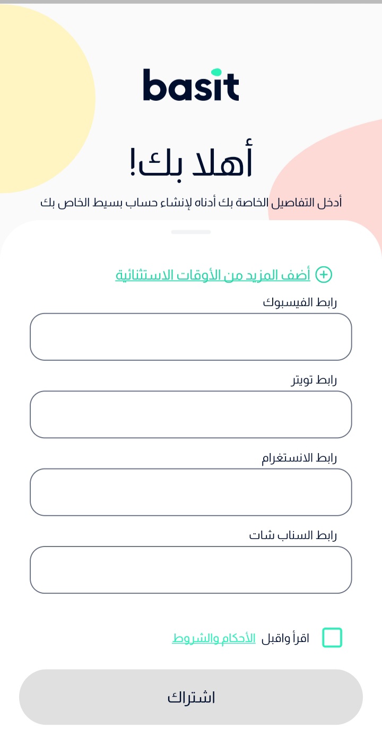Focus the Snapchat link input field
The height and width of the screenshot is (755, 382).
[191, 570]
